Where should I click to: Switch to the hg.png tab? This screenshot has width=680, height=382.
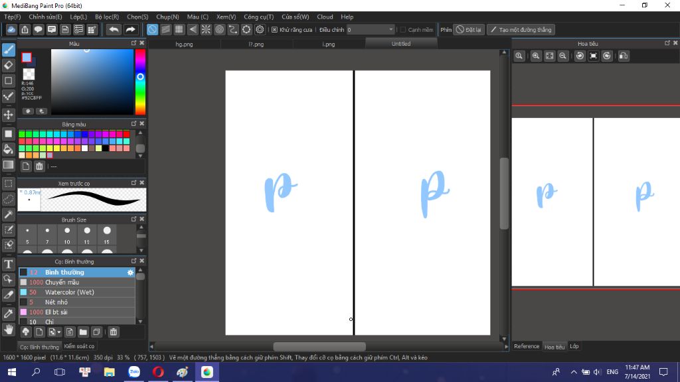pos(185,44)
